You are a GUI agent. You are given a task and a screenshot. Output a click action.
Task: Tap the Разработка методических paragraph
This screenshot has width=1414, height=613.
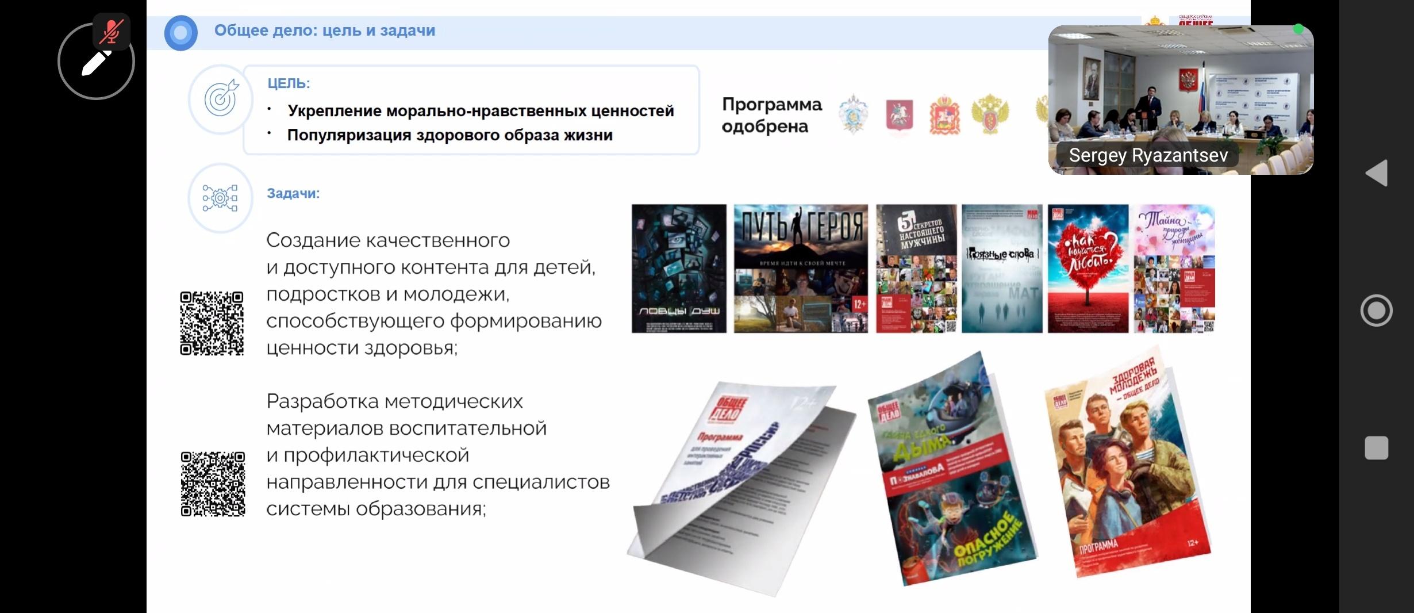(x=438, y=455)
